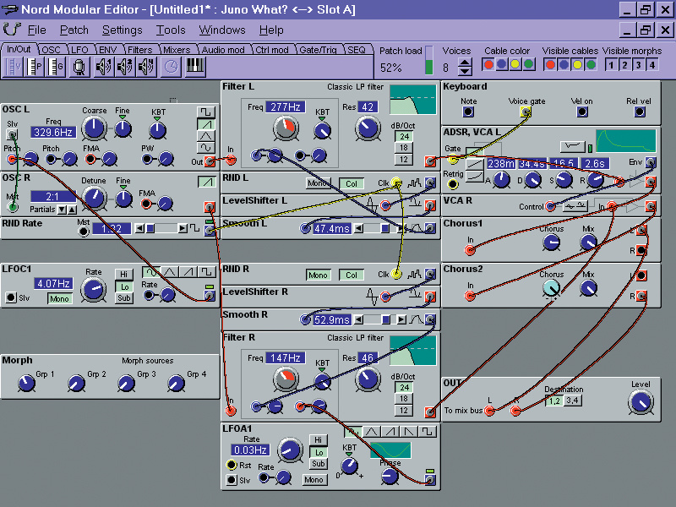Select the 4-output speaker icon in the toolbar

[144, 67]
